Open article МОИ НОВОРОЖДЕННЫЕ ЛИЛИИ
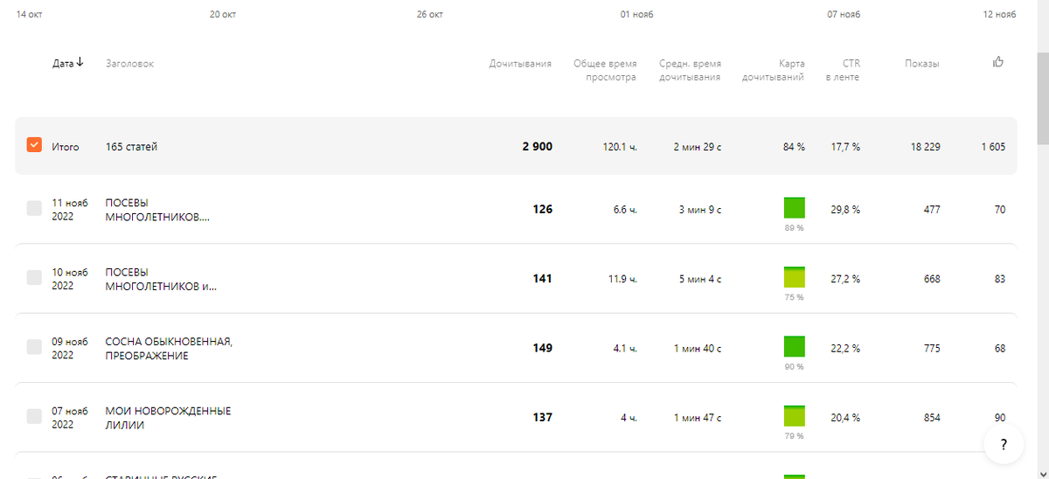 (168, 418)
